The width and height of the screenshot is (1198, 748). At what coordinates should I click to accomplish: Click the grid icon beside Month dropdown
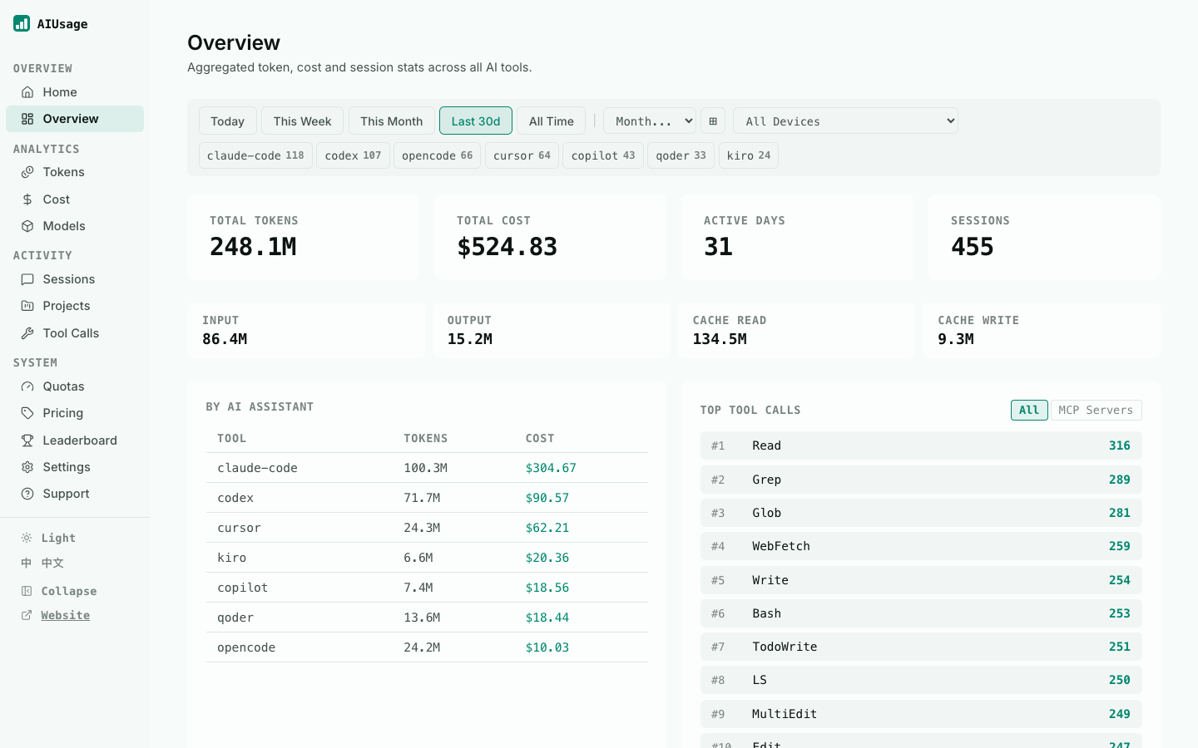(713, 121)
